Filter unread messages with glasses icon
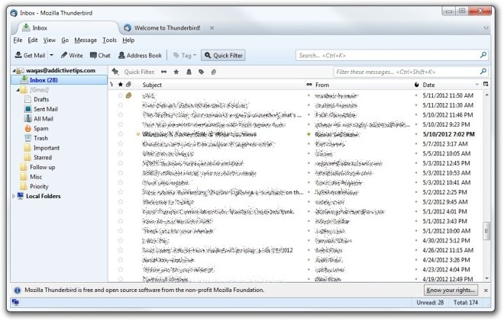The image size is (504, 321). pyautogui.click(x=164, y=72)
